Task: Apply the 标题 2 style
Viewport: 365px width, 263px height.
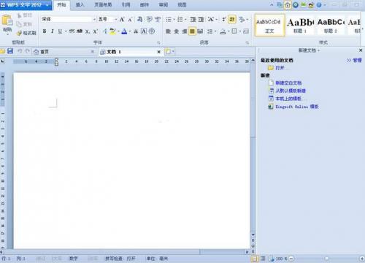Action: (331, 26)
